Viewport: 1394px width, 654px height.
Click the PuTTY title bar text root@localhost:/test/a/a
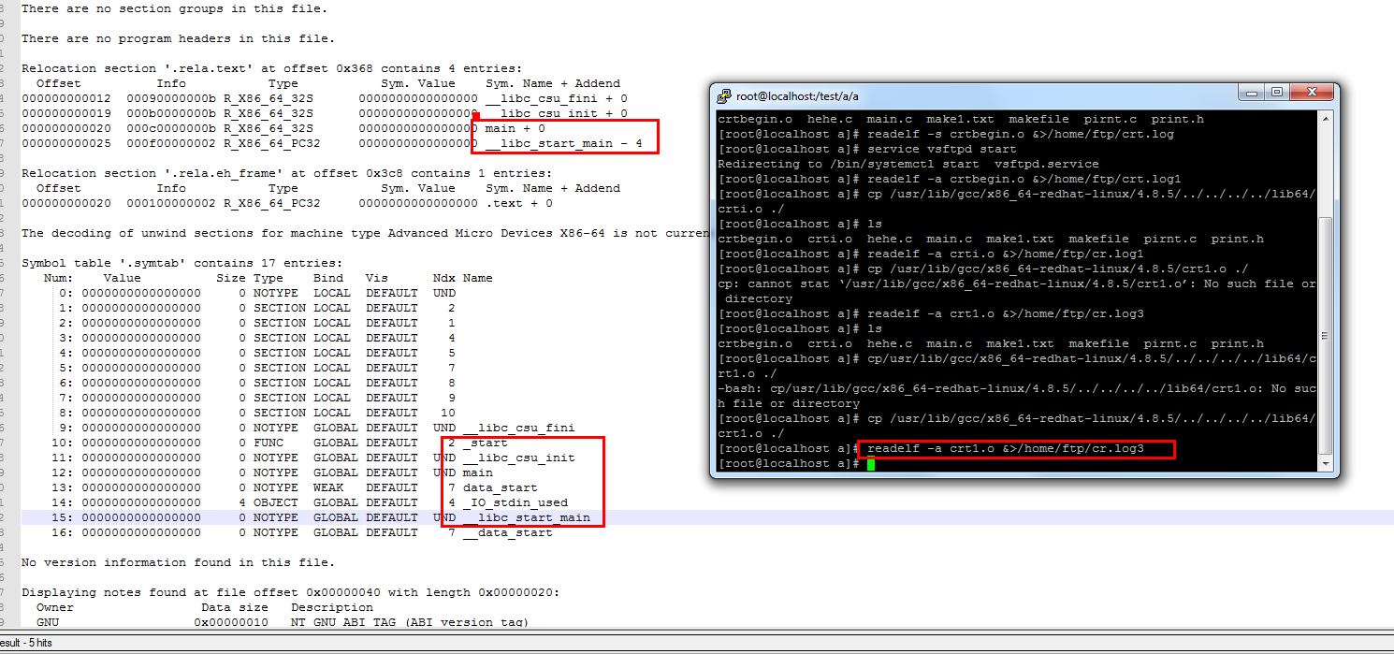coord(797,95)
